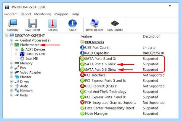Click the Memory module icon
Image resolution: width=181 pixels, height=121 pixels.
[x=17, y=63]
